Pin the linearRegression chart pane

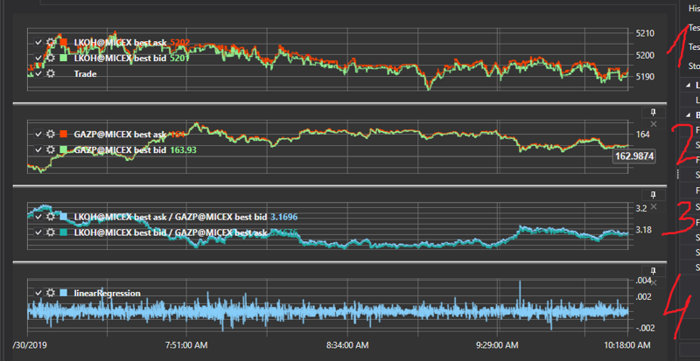(x=654, y=271)
